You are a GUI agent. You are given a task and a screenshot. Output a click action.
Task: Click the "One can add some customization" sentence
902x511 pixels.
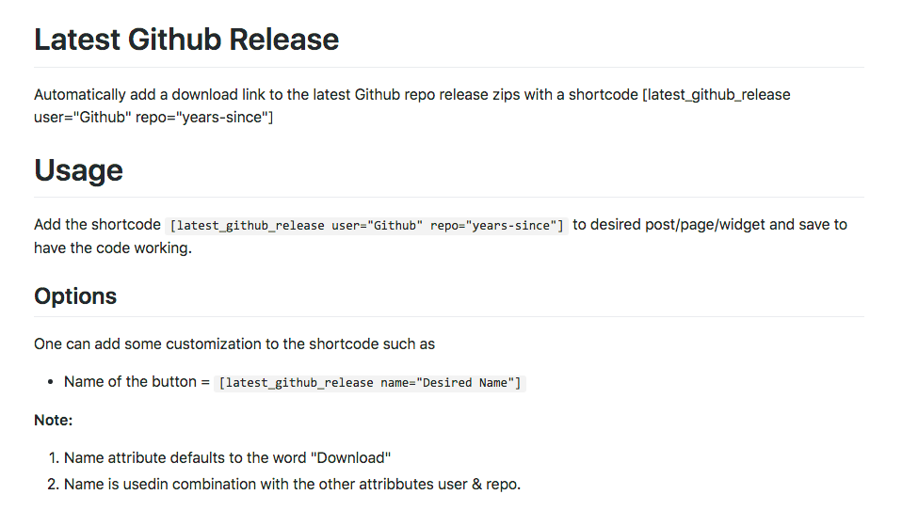click(x=234, y=343)
